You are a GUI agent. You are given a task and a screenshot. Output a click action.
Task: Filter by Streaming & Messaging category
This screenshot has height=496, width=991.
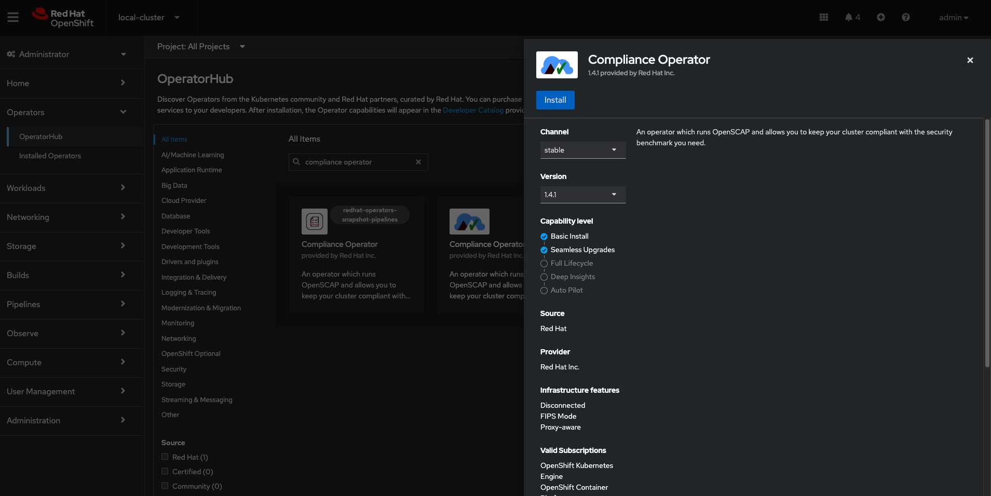tap(197, 399)
